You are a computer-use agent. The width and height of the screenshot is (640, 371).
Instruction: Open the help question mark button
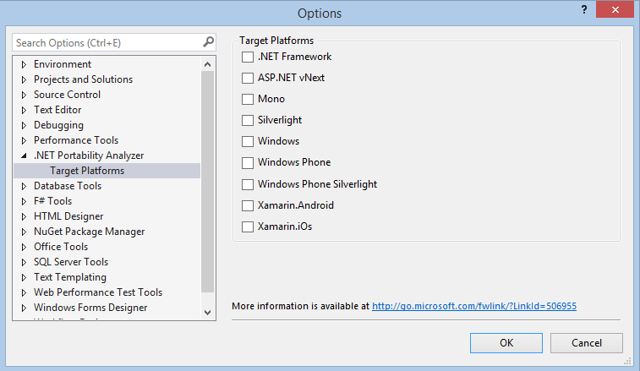584,10
